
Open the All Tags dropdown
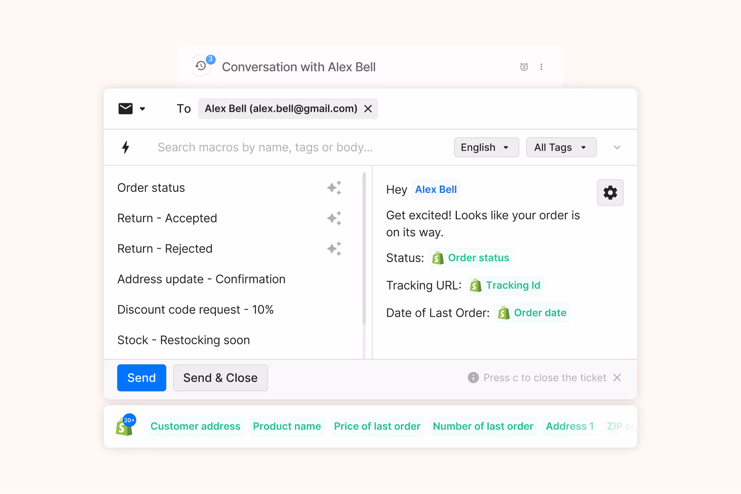coord(561,147)
